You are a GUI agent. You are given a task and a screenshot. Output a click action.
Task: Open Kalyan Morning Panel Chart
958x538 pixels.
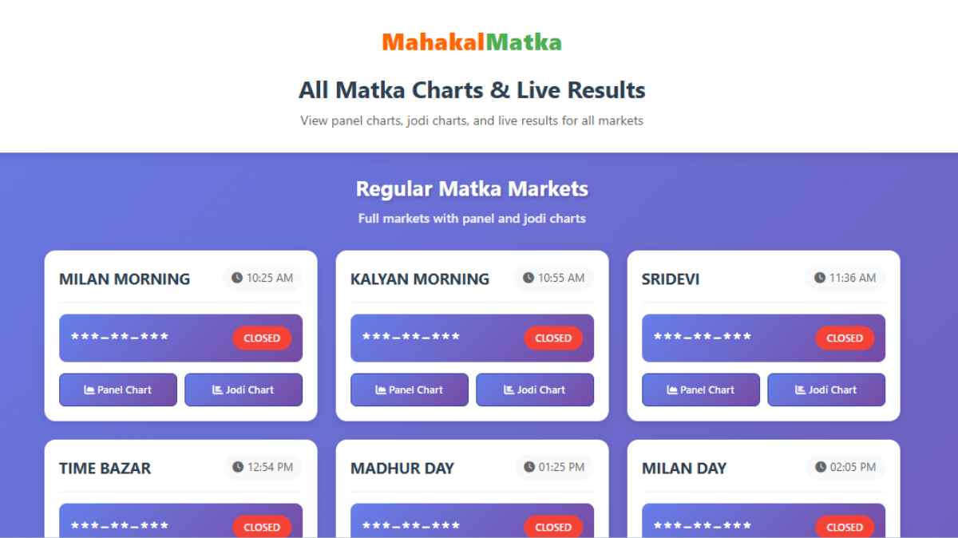pos(410,390)
